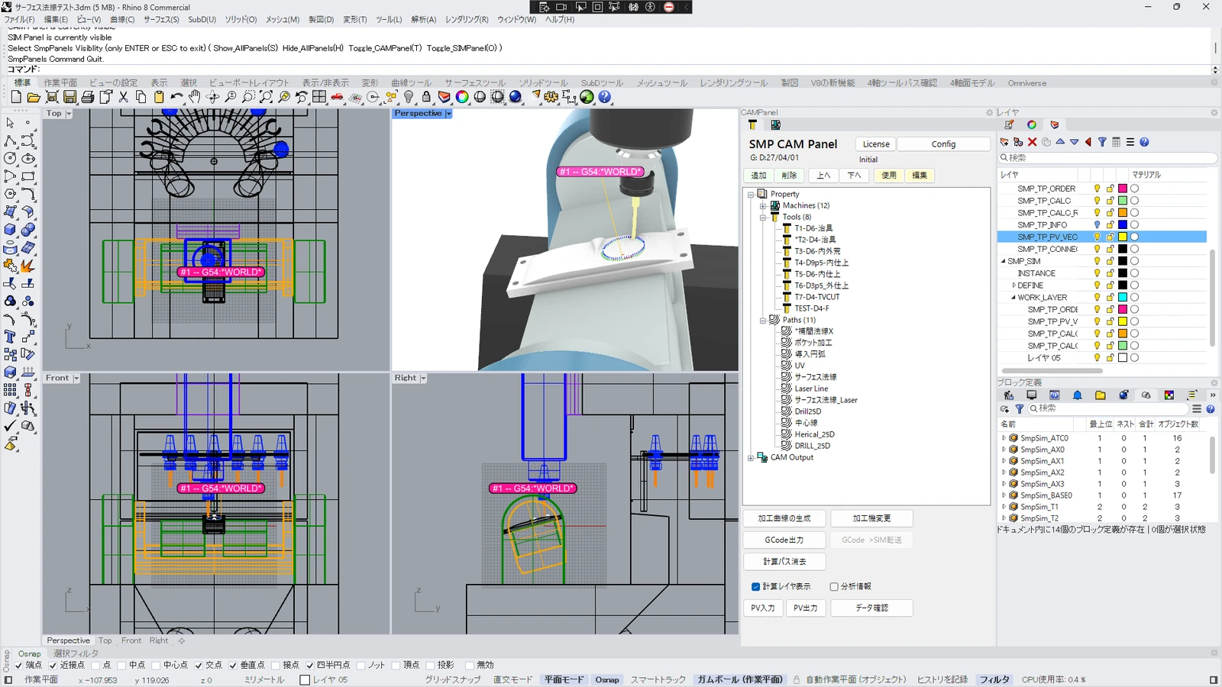Expand the CAM Output tree node
The image size is (1222, 687).
751,458
